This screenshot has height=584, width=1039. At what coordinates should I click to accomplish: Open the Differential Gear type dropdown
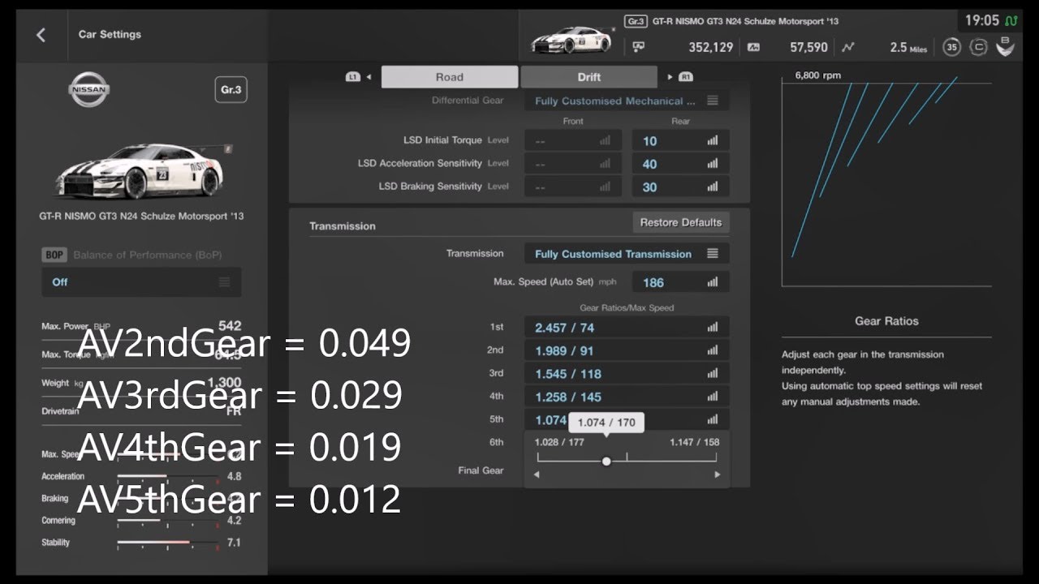[627, 101]
